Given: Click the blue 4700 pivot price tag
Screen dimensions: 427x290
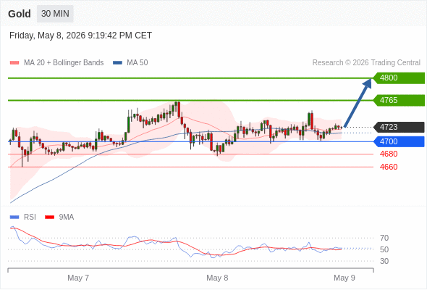Looking at the screenshot, I should point(399,141).
